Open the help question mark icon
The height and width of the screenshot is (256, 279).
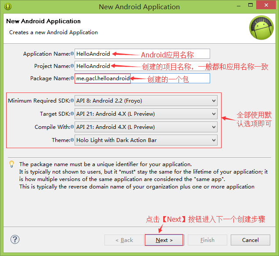click(x=15, y=239)
